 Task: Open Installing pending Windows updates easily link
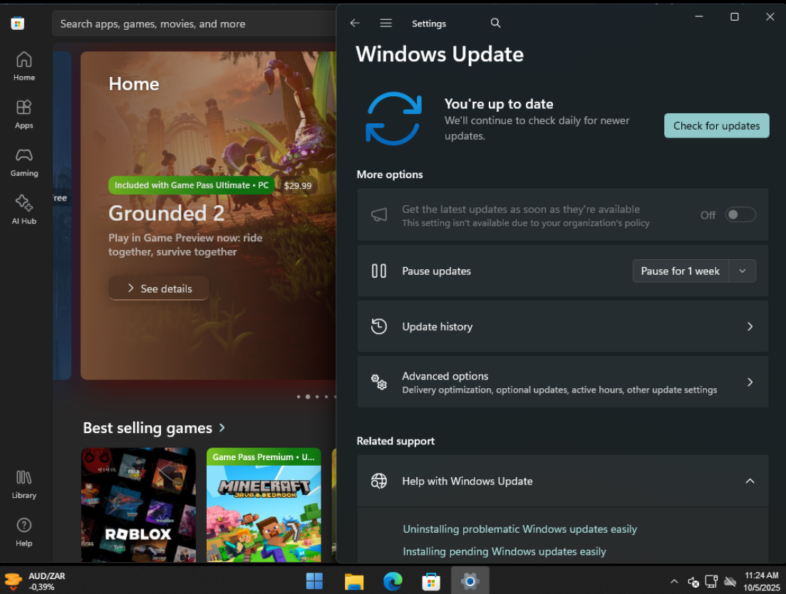click(505, 551)
